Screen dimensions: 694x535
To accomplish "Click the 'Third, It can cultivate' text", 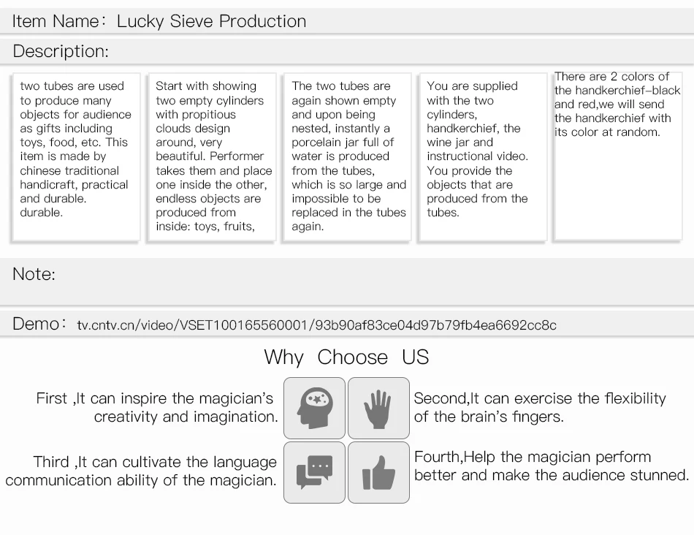I will click(141, 471).
